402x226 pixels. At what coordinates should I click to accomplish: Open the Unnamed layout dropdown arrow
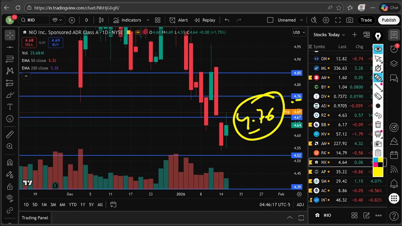click(x=301, y=20)
